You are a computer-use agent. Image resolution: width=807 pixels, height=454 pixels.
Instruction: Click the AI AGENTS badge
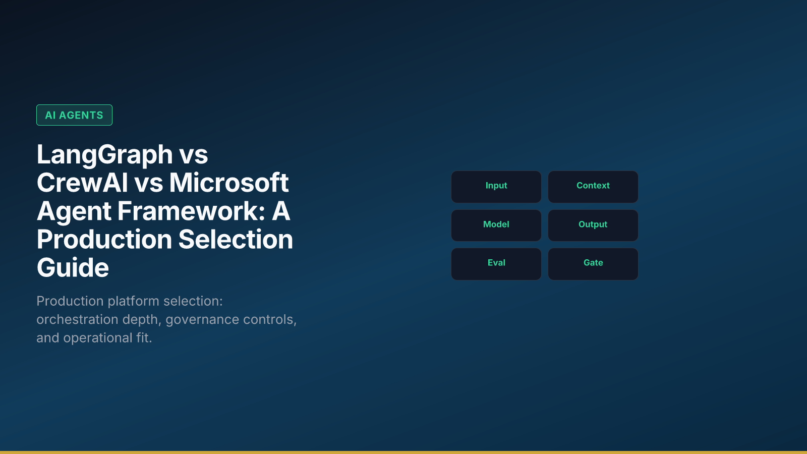[x=74, y=115]
